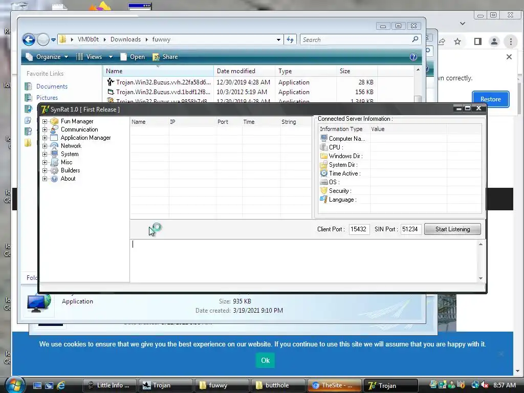The height and width of the screenshot is (393, 524).
Task: Click inside the SynRat log text area
Action: (304, 260)
